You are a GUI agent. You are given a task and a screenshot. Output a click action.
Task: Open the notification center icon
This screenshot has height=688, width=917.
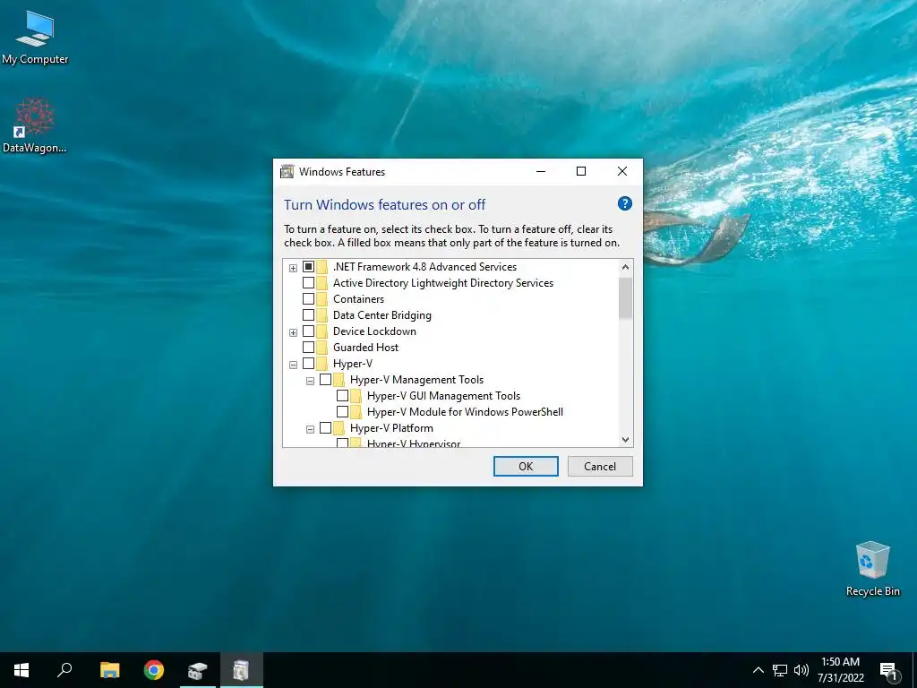[x=888, y=670]
